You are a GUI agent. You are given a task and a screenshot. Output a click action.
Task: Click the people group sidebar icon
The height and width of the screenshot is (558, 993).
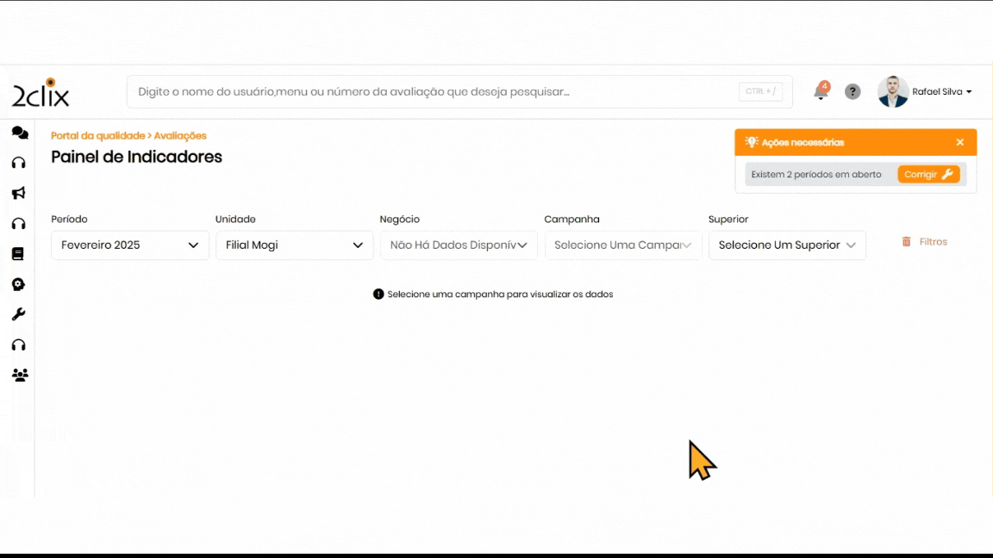(19, 375)
